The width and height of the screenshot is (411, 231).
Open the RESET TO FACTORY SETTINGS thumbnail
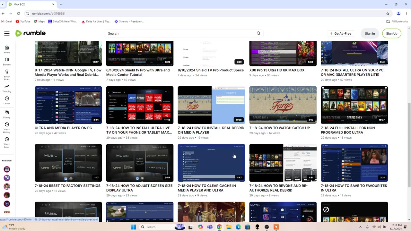point(68,163)
